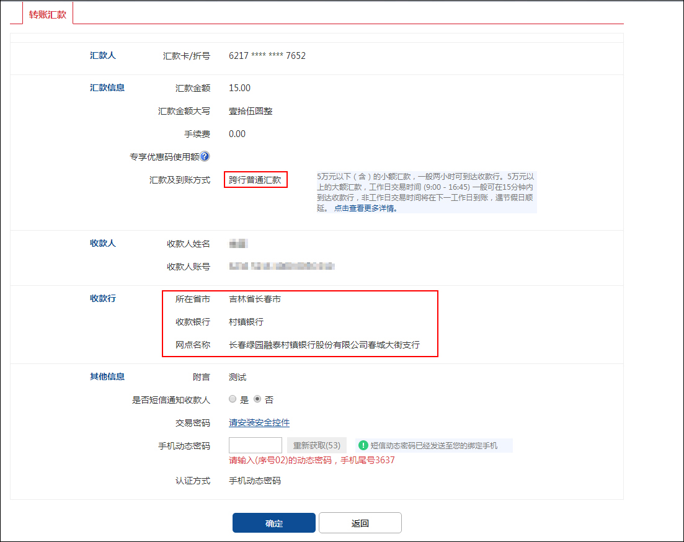Go back with the 返回 button
684x542 pixels.
(x=360, y=523)
